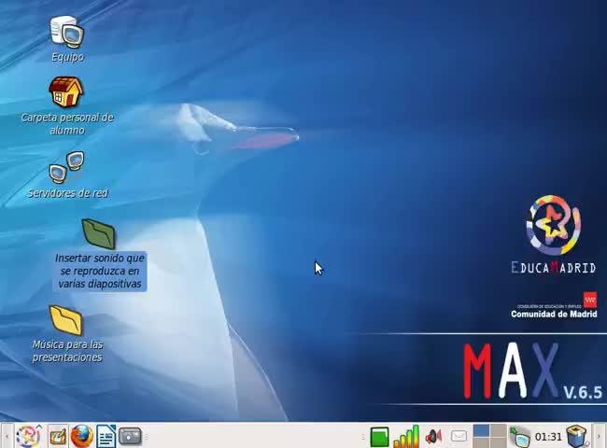Open the MAX main menu launcher in panel
Screen dimensions: 607x448
point(29,436)
